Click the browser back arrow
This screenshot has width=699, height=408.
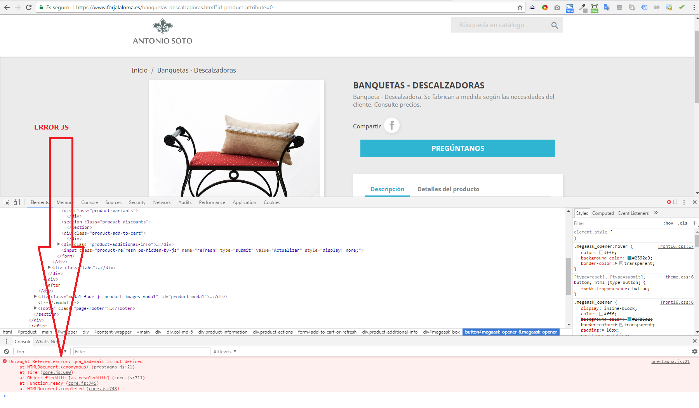click(7, 7)
